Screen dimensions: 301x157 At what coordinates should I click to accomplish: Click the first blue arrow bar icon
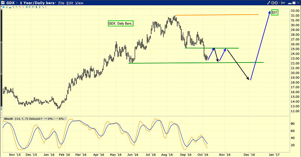point(30,7)
